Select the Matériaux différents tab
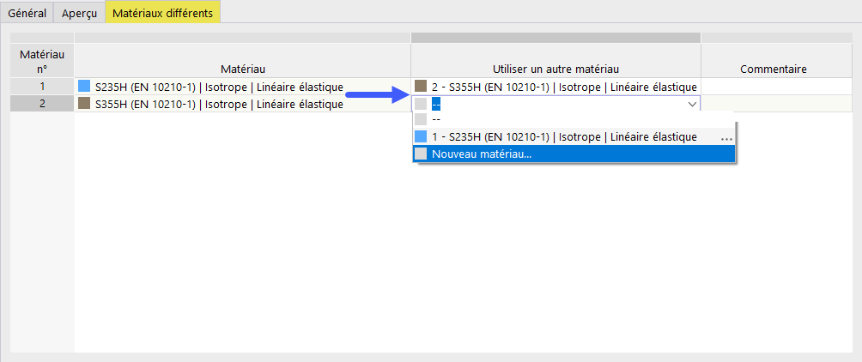862x362 pixels. coord(163,13)
